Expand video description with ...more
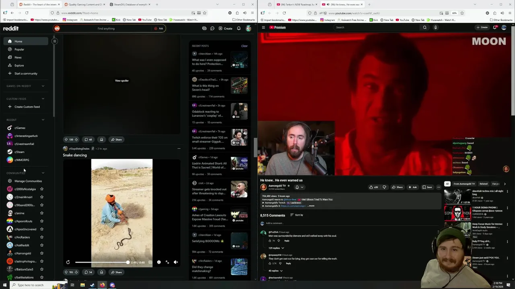 [311, 206]
